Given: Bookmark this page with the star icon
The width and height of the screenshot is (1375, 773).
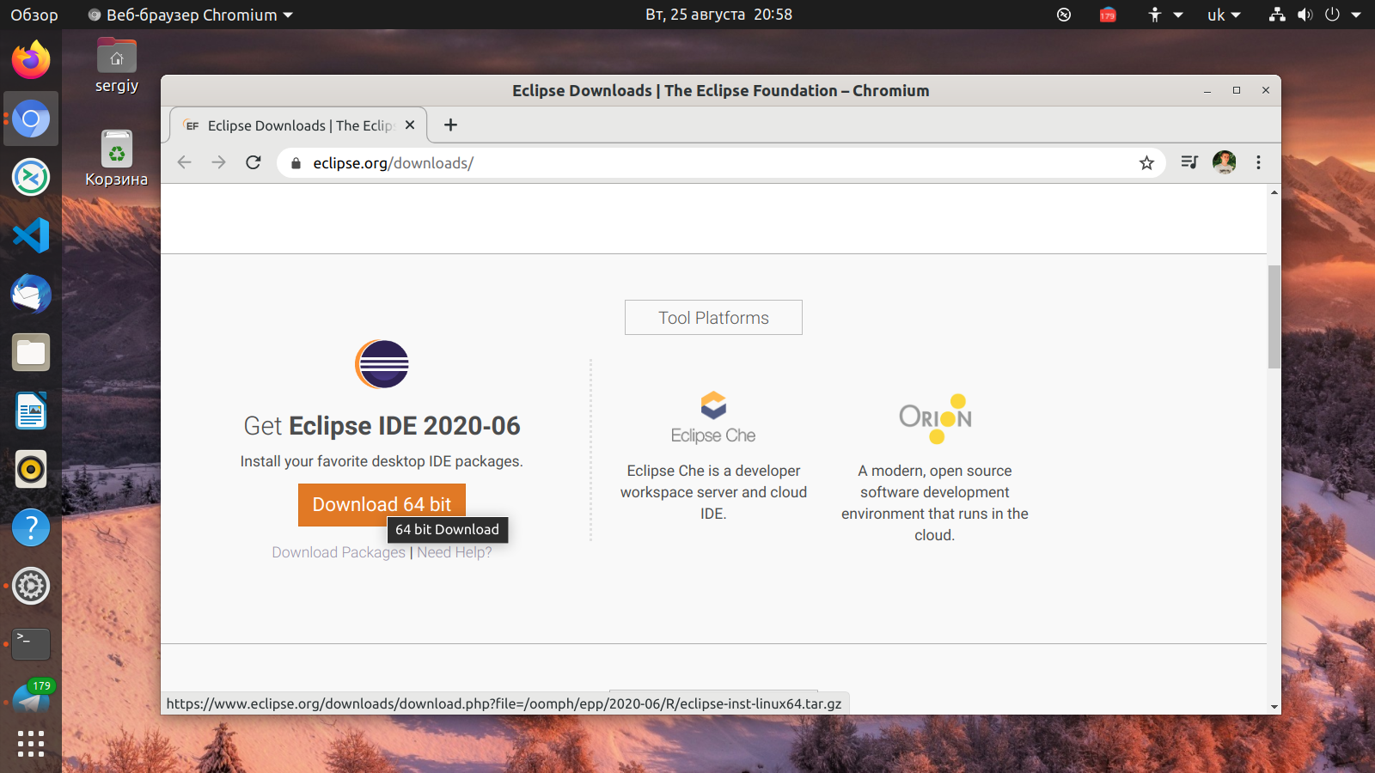Looking at the screenshot, I should point(1146,163).
